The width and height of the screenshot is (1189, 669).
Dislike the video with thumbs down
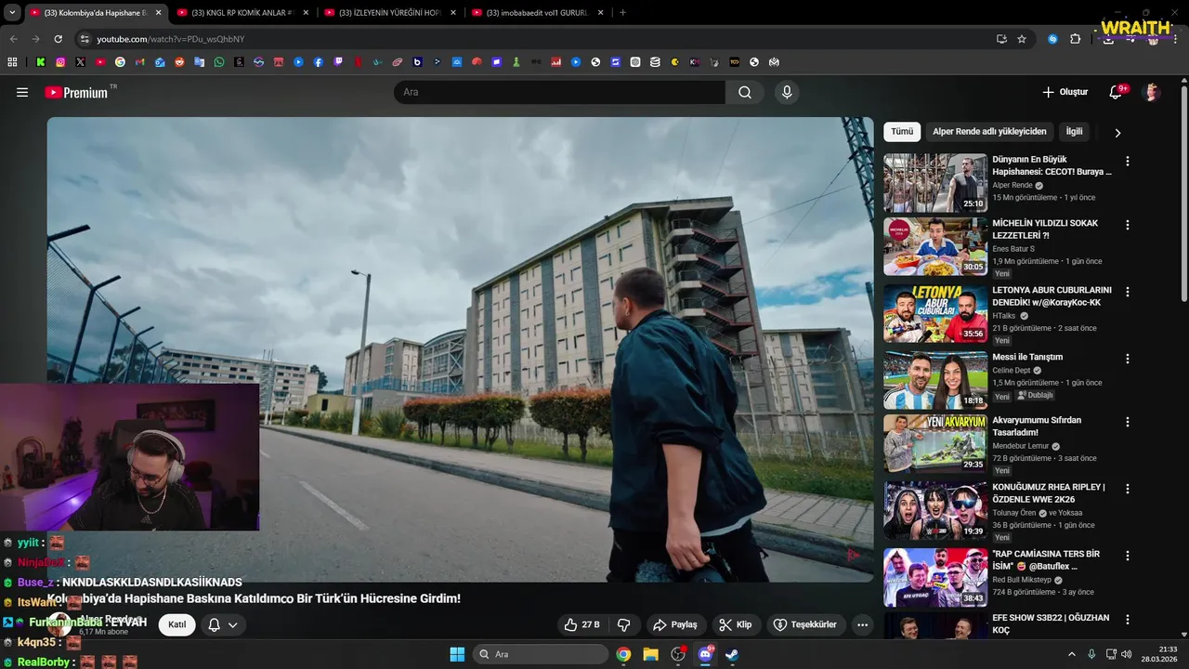624,624
